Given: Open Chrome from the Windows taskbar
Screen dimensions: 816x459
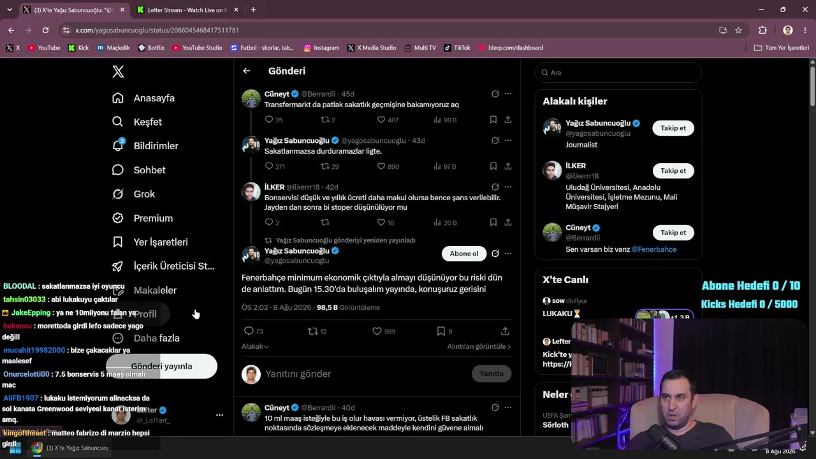Looking at the screenshot, I should pos(37,448).
